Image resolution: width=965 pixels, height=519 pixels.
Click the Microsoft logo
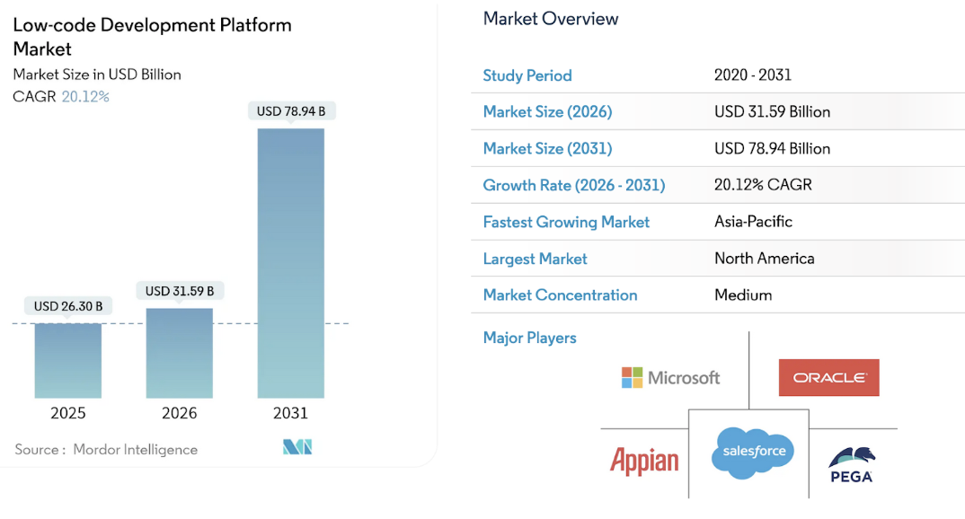pos(670,378)
